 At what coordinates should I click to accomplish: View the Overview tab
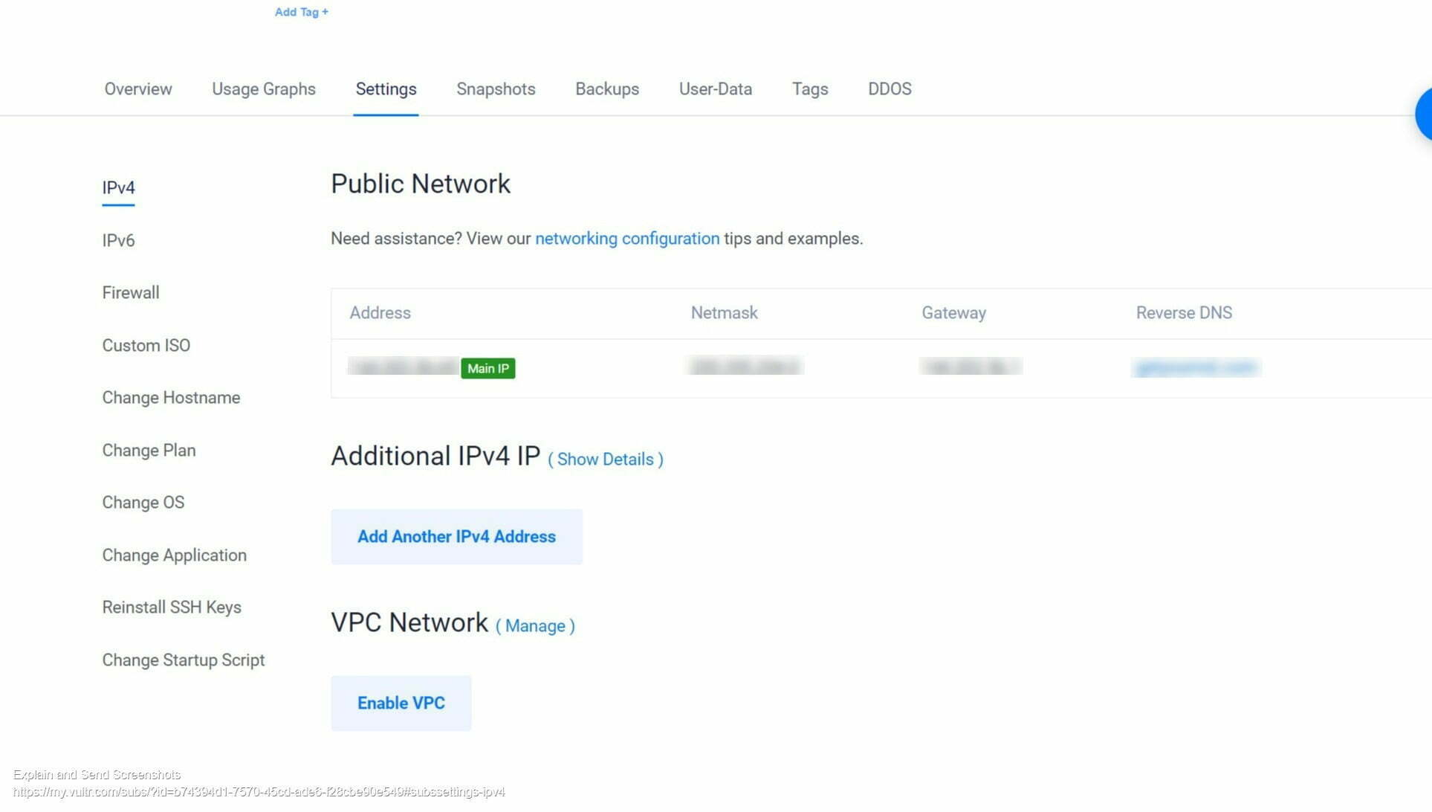coord(137,89)
